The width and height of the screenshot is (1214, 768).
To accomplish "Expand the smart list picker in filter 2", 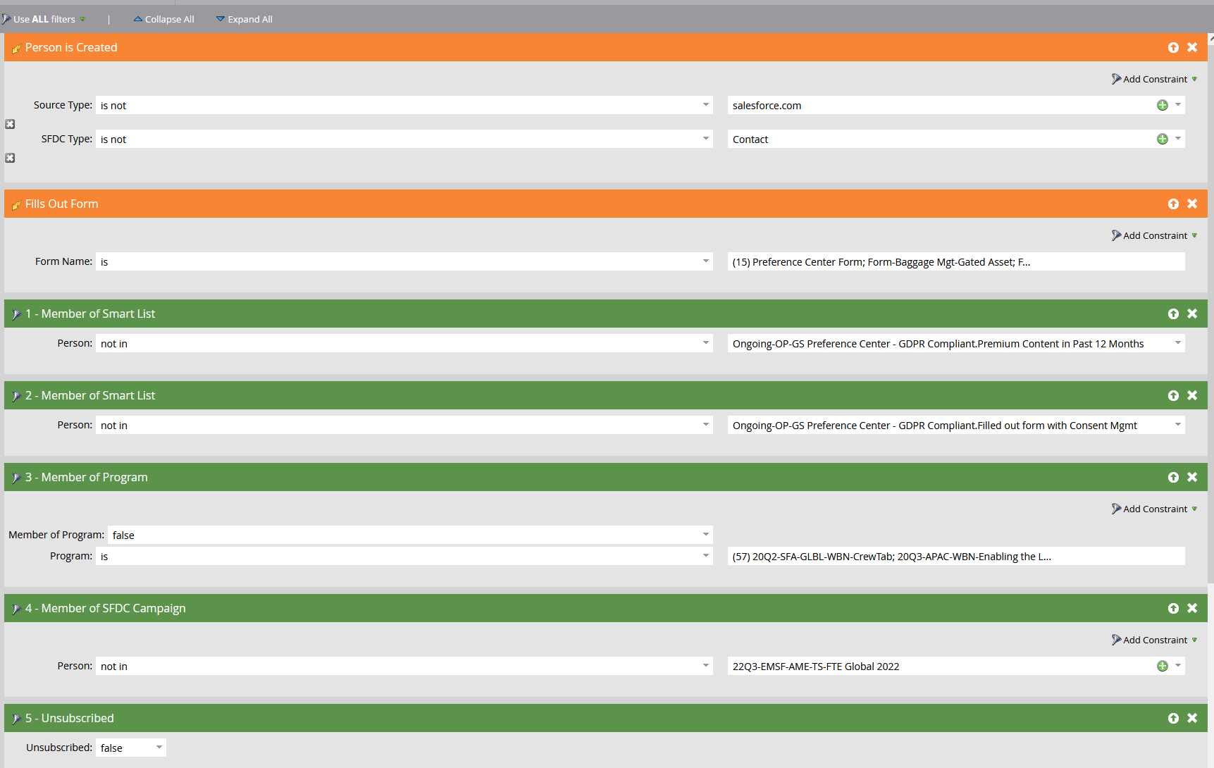I will tap(1177, 425).
